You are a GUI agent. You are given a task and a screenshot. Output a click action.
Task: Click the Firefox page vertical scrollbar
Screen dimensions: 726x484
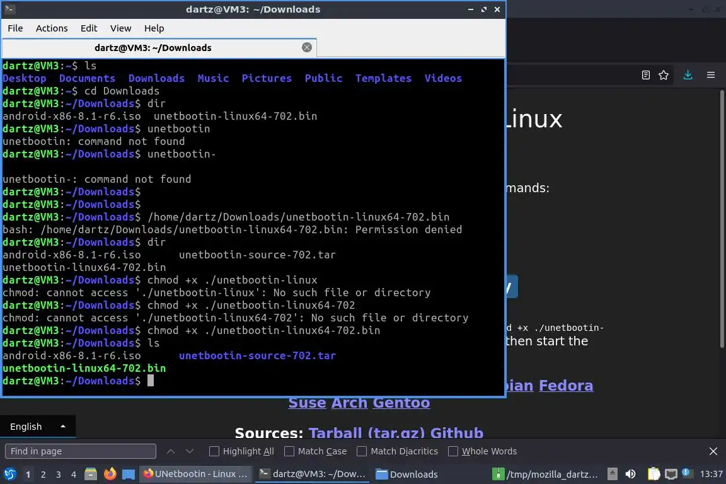pyautogui.click(x=722, y=219)
